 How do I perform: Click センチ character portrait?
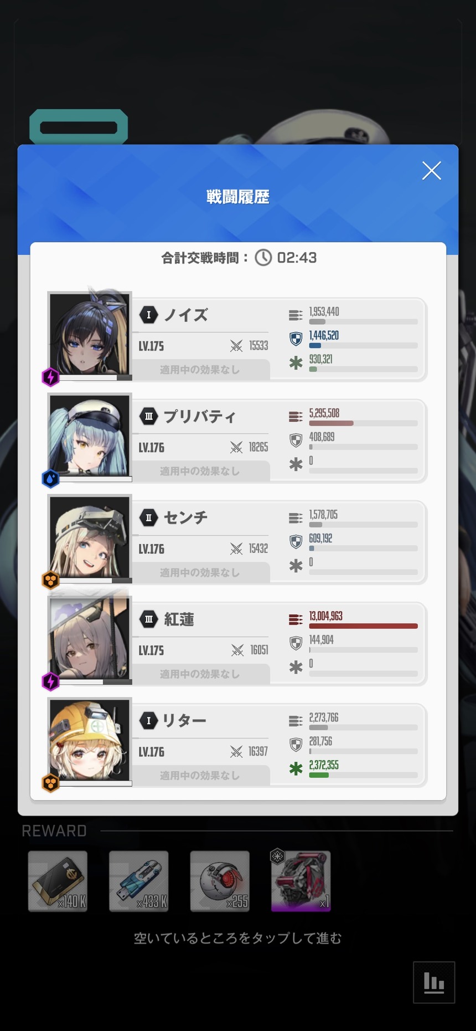(x=90, y=537)
